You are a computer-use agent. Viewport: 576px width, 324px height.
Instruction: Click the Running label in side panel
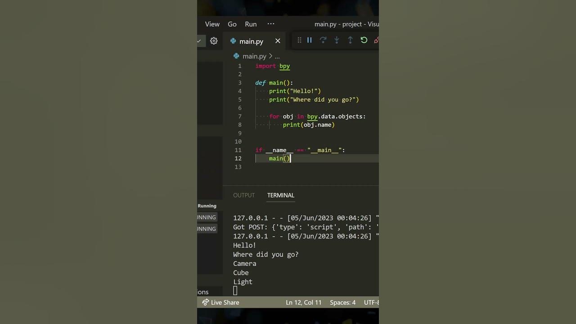[207, 206]
